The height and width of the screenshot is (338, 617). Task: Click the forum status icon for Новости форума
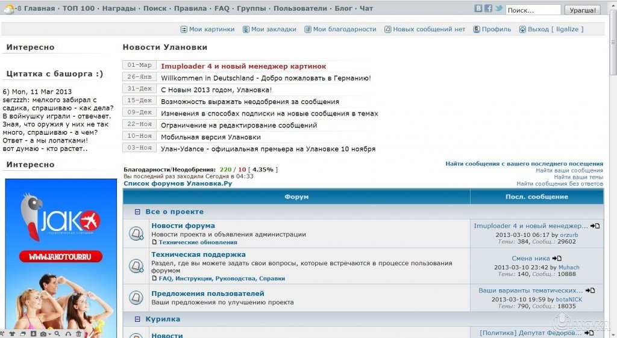point(136,233)
